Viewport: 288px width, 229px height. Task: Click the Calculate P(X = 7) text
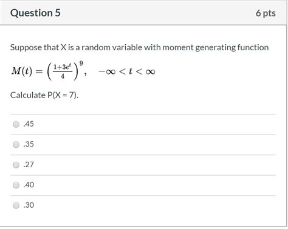click(x=44, y=95)
